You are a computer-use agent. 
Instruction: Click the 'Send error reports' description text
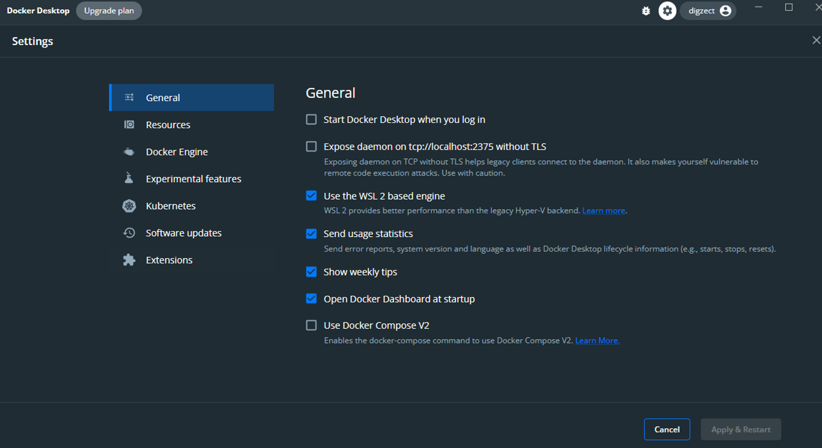coord(550,249)
